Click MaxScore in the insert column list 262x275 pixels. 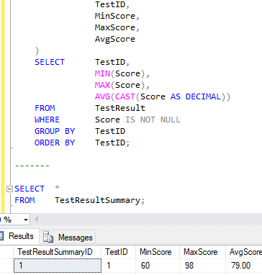pos(115,27)
